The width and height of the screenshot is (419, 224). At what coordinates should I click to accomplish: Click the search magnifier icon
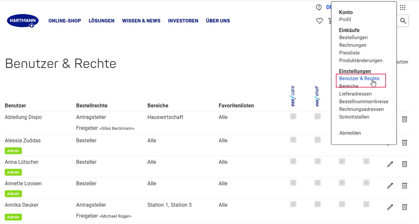[403, 21]
